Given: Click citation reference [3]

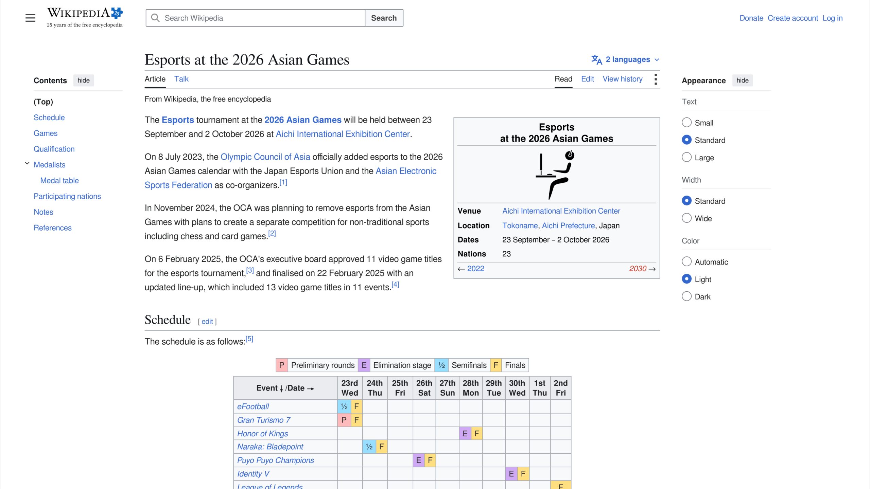Looking at the screenshot, I should pyautogui.click(x=250, y=271).
